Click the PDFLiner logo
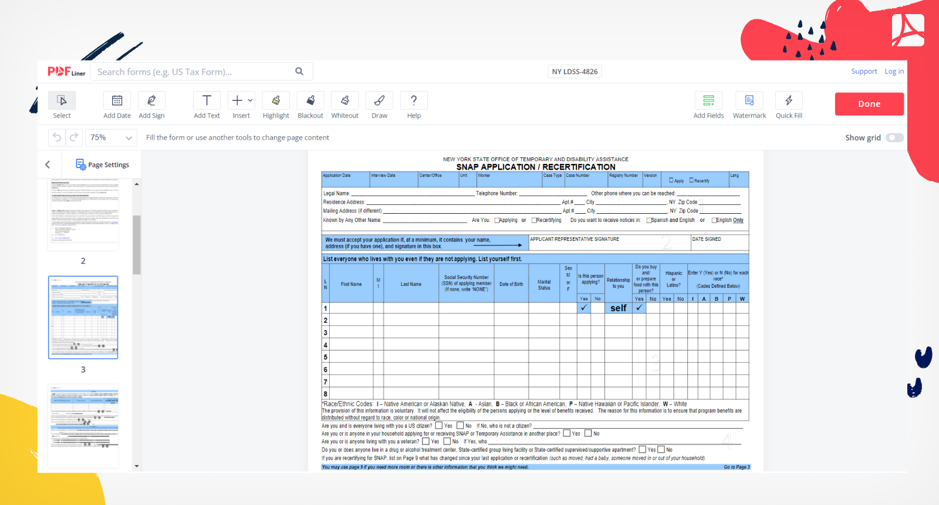 66,72
